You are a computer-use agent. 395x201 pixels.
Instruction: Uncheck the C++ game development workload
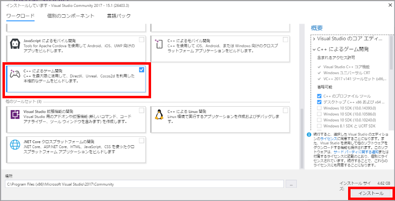(142, 70)
